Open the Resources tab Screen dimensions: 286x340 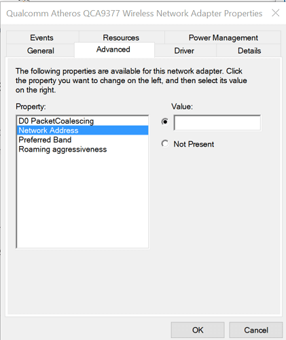[x=121, y=37]
